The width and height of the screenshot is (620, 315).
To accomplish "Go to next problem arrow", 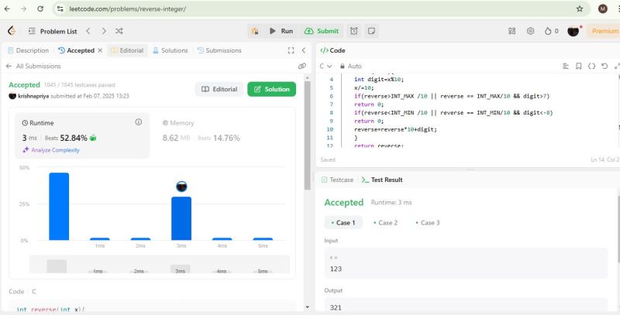I will pyautogui.click(x=104, y=31).
